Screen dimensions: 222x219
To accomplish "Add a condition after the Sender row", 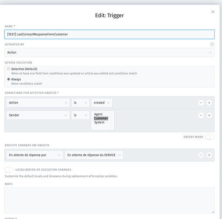I will [209, 115].
